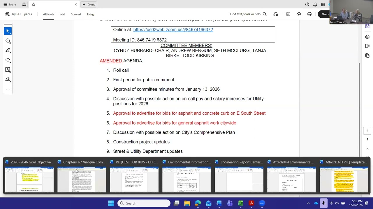Click the upload to cloud icon
The image size is (373, 209).
point(299,14)
